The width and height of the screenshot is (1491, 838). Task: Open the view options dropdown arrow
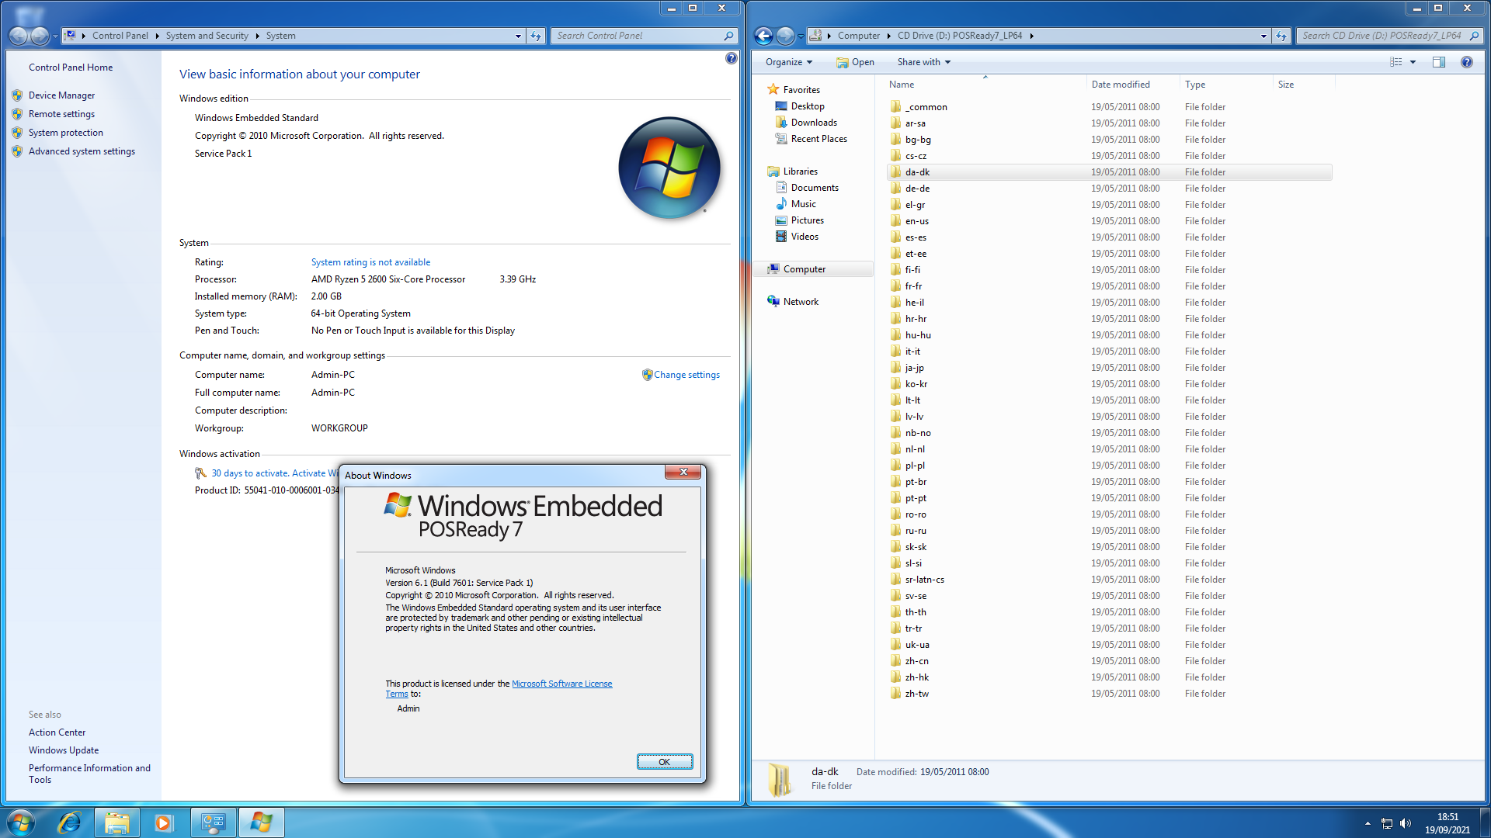pos(1413,62)
